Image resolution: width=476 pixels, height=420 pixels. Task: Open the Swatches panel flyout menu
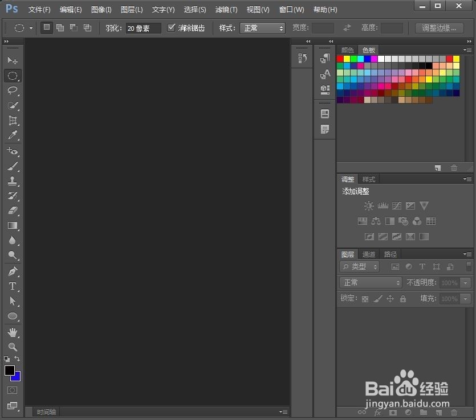pos(467,50)
